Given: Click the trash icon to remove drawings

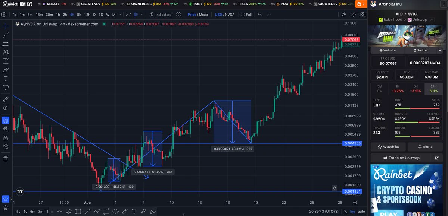Looking at the screenshot, I should coord(6,159).
